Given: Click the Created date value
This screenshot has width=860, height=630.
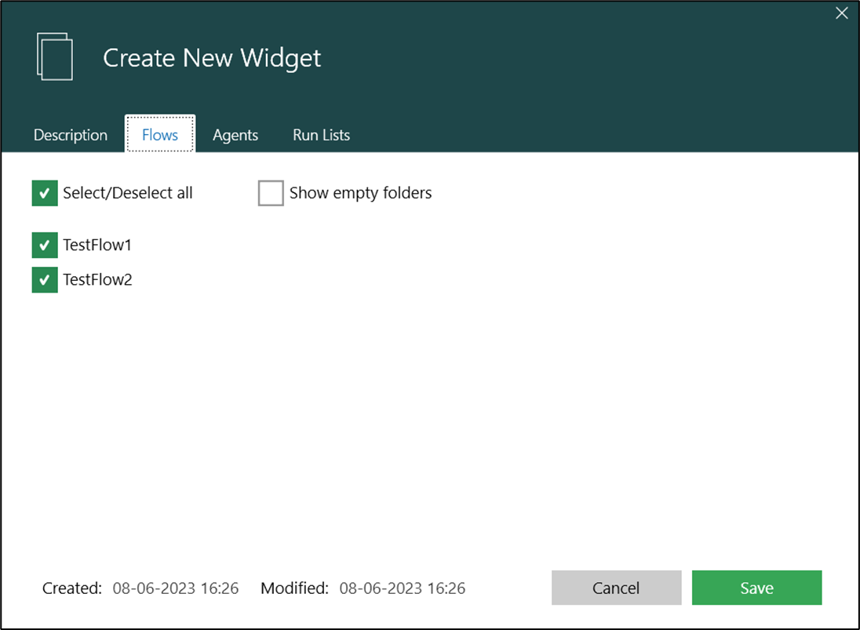Looking at the screenshot, I should (176, 588).
